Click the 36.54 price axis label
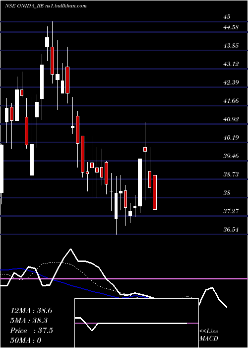This screenshot has height=348, width=248. point(231,230)
